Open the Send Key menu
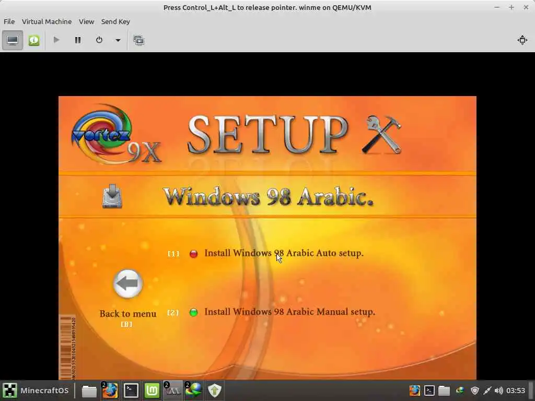The width and height of the screenshot is (535, 401). click(115, 21)
